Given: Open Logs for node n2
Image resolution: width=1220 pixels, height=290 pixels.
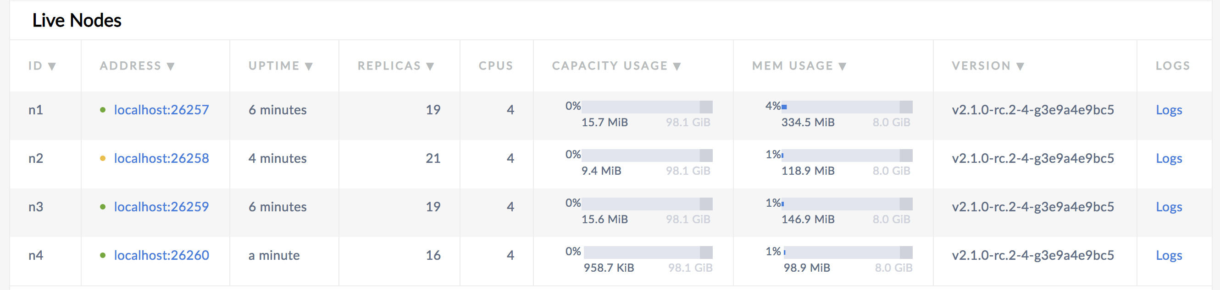Looking at the screenshot, I should click(1168, 159).
